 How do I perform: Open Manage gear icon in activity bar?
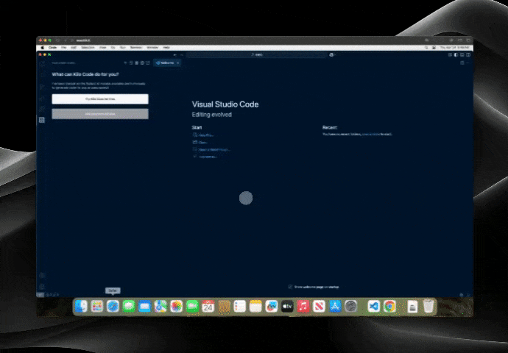tap(42, 286)
